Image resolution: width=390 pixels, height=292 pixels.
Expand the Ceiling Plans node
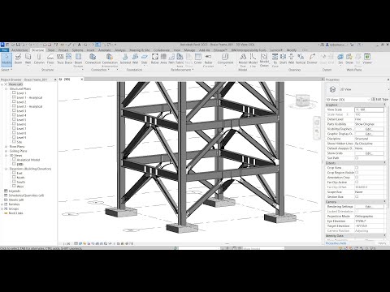click(x=6, y=151)
